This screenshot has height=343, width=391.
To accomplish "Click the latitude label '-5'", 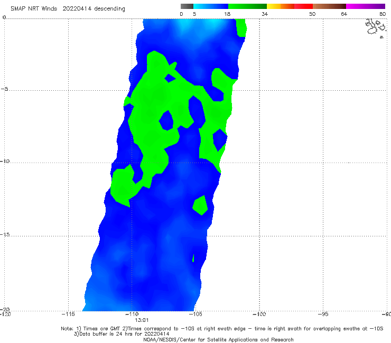I will 4,89.
